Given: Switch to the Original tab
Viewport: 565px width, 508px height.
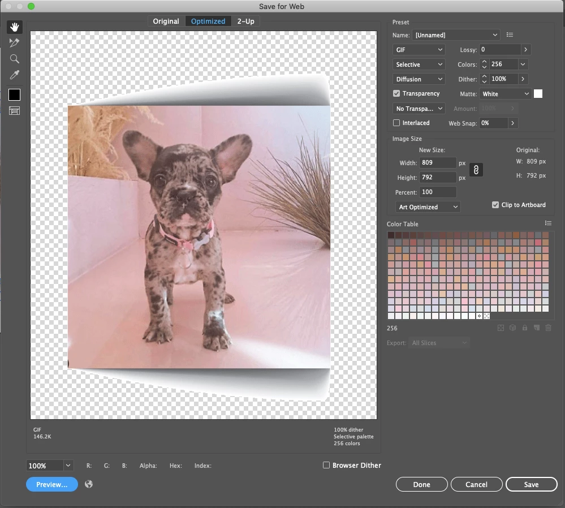Looking at the screenshot, I should 166,21.
